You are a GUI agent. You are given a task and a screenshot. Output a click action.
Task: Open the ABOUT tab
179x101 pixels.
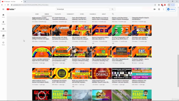coord(104,14)
